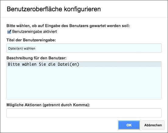The image size is (168, 133).
Task: Click the 'Beschreibung für den Benutzer:' label
Action: click(37, 58)
